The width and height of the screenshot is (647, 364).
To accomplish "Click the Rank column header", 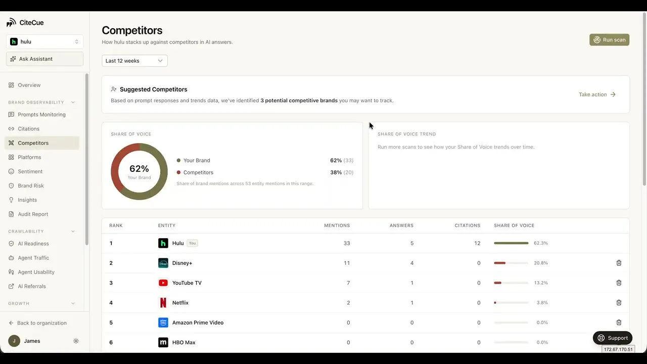I will click(116, 225).
